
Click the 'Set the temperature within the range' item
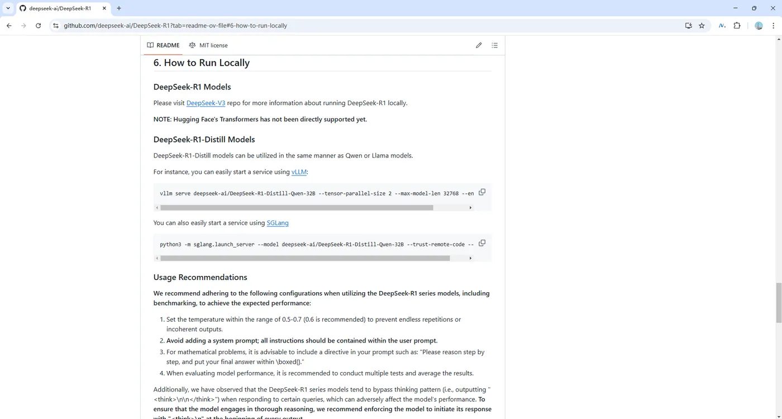(x=313, y=325)
